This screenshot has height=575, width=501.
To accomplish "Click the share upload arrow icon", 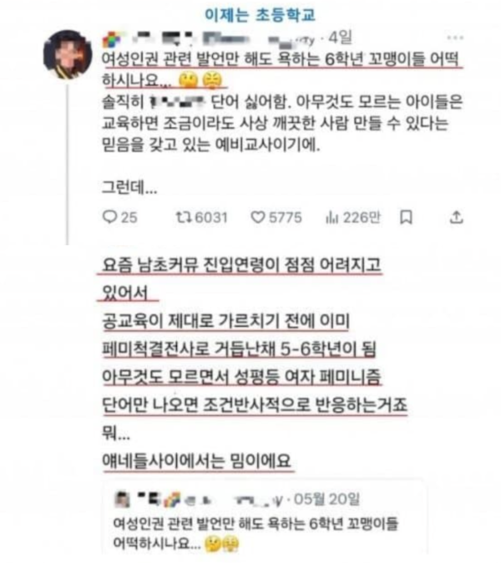I will coord(456,217).
